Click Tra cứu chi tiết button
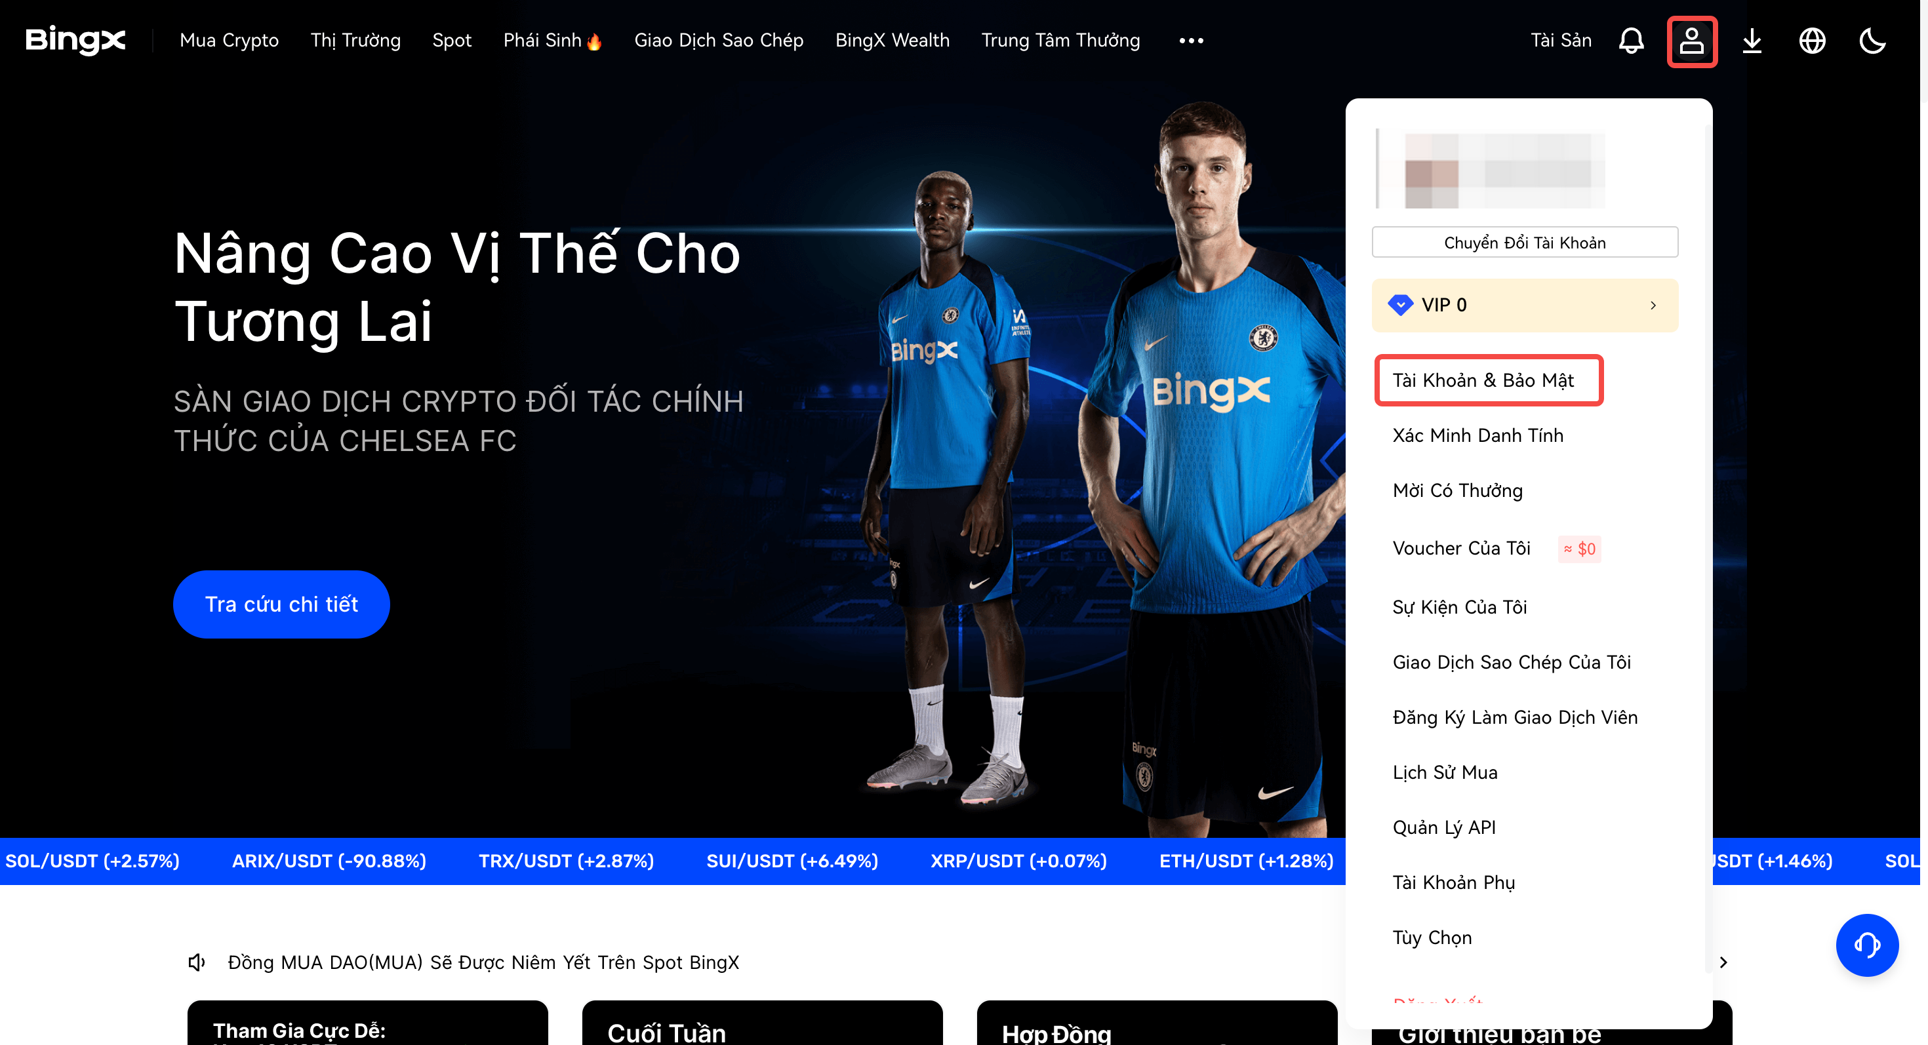Viewport: 1928px width, 1045px height. click(281, 604)
